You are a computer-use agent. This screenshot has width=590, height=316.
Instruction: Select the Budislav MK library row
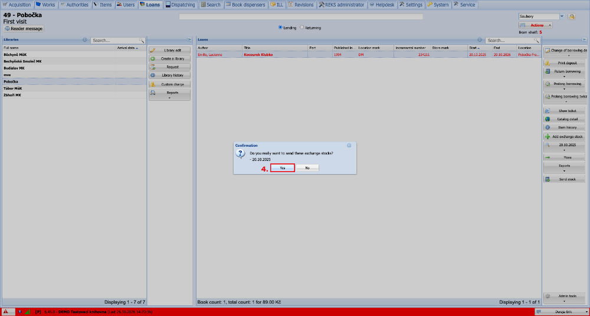tap(74, 68)
